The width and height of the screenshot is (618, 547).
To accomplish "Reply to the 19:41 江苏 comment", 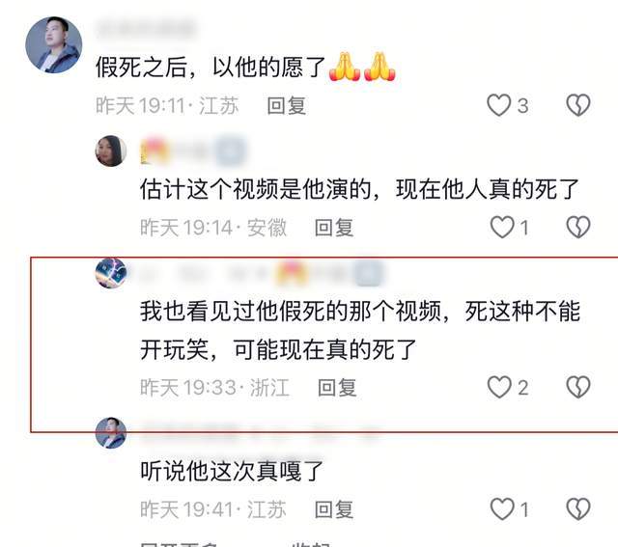I will [x=334, y=509].
